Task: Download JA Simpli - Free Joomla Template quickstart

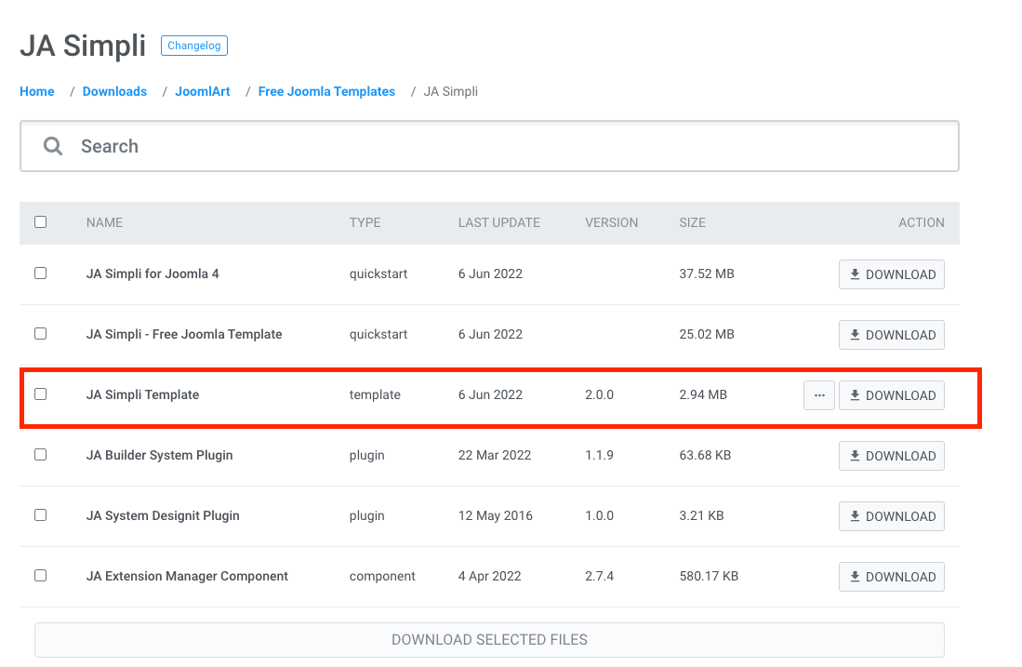Action: pyautogui.click(x=892, y=335)
